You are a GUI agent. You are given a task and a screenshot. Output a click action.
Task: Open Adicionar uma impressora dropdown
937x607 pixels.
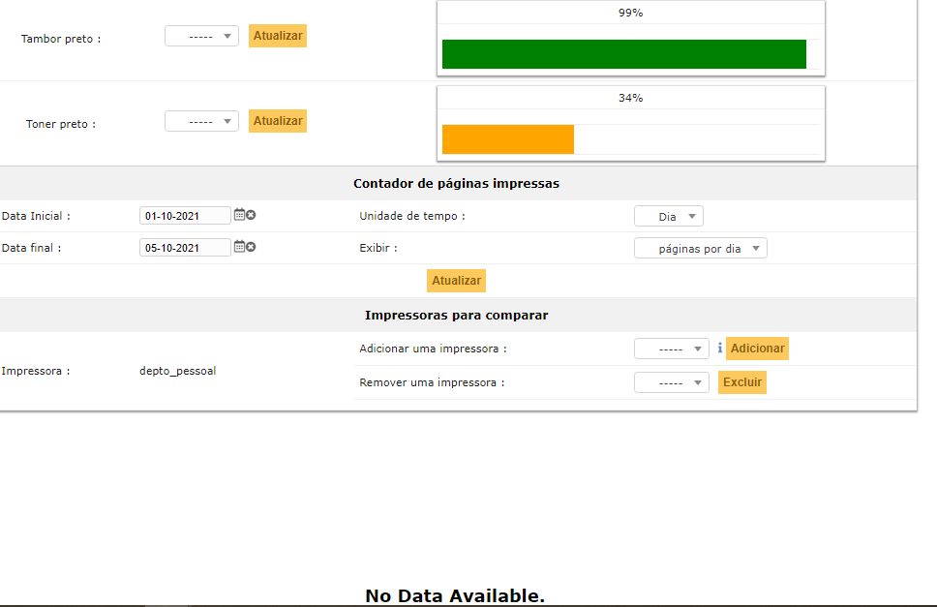pos(672,349)
